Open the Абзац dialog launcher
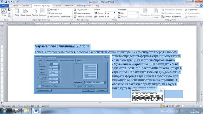 click(x=138, y=20)
